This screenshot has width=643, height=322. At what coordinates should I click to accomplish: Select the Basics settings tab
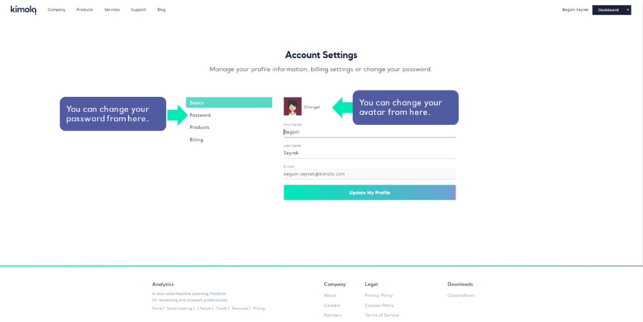coord(229,103)
